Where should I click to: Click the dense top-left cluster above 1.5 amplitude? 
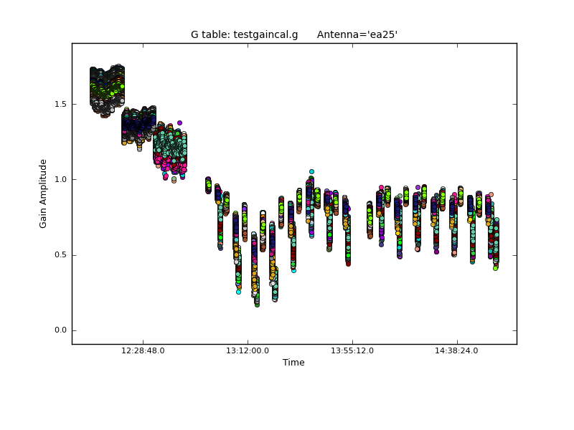[x=107, y=90]
